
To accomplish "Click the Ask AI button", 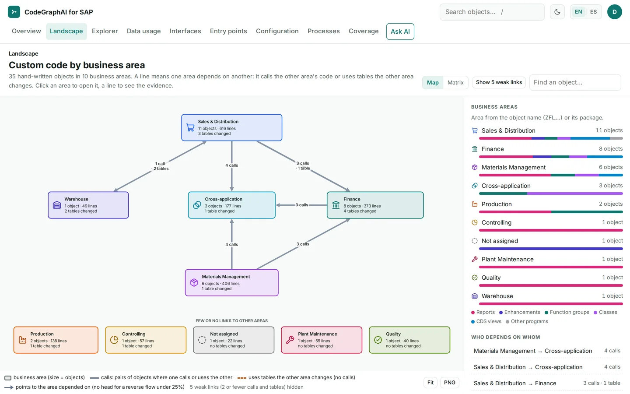I will [x=400, y=32].
